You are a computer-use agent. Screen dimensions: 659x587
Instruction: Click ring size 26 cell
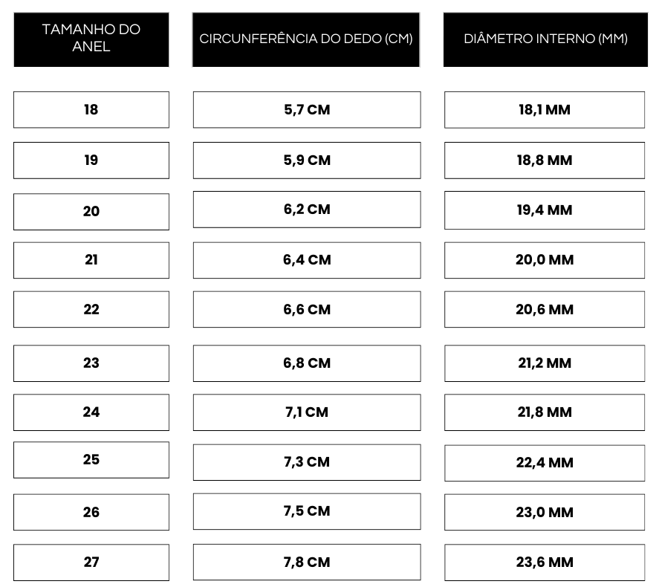[x=91, y=513]
